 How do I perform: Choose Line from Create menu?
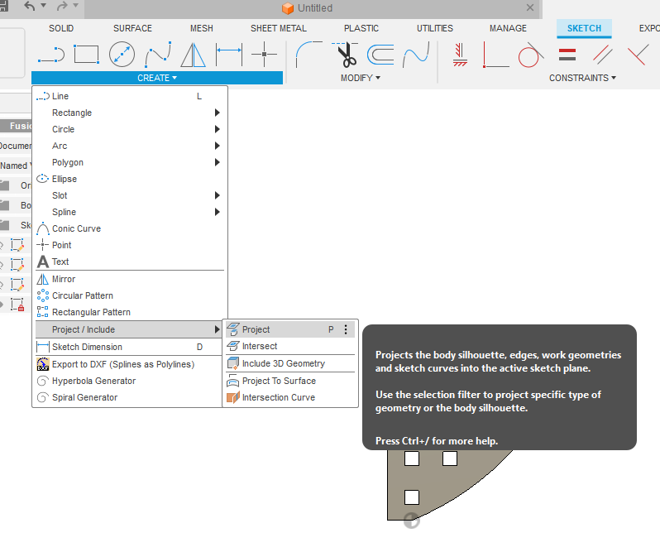pos(130,96)
